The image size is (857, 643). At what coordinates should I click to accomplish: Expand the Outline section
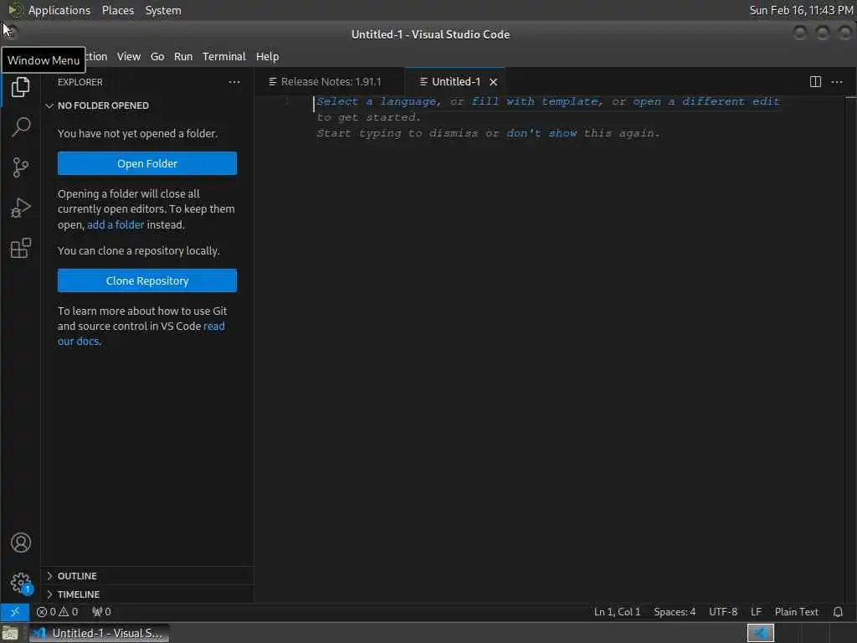147,576
